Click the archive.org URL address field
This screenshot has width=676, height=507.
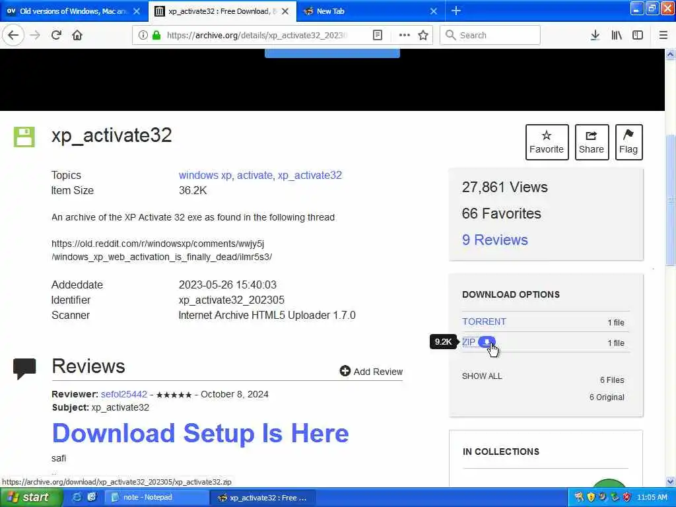[x=257, y=36]
